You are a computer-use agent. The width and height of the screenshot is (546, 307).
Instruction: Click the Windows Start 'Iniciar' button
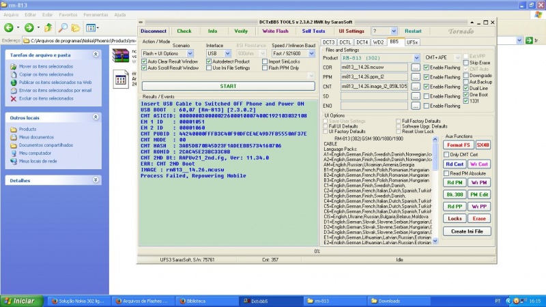22,301
